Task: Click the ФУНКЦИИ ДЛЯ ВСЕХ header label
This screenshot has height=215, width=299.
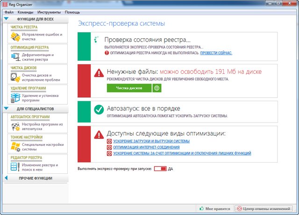Action: pos(36,19)
